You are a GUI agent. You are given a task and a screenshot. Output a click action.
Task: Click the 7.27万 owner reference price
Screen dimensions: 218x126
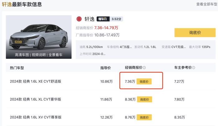(179, 81)
